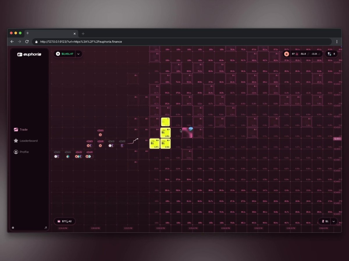The width and height of the screenshot is (349, 261).
Task: Open the browser three-dot menu
Action: point(337,41)
